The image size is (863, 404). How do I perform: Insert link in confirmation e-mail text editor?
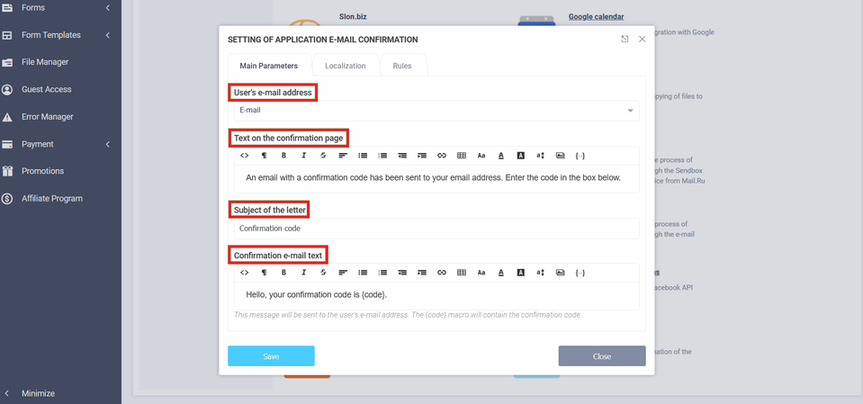(442, 273)
